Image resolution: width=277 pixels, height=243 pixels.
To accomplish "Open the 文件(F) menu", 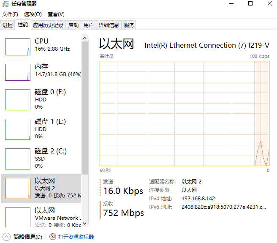I will 10,14.
